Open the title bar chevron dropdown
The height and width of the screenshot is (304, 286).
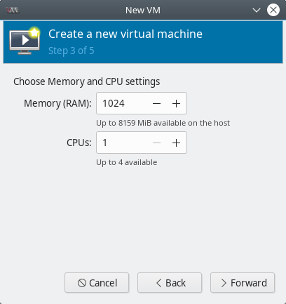(x=257, y=11)
